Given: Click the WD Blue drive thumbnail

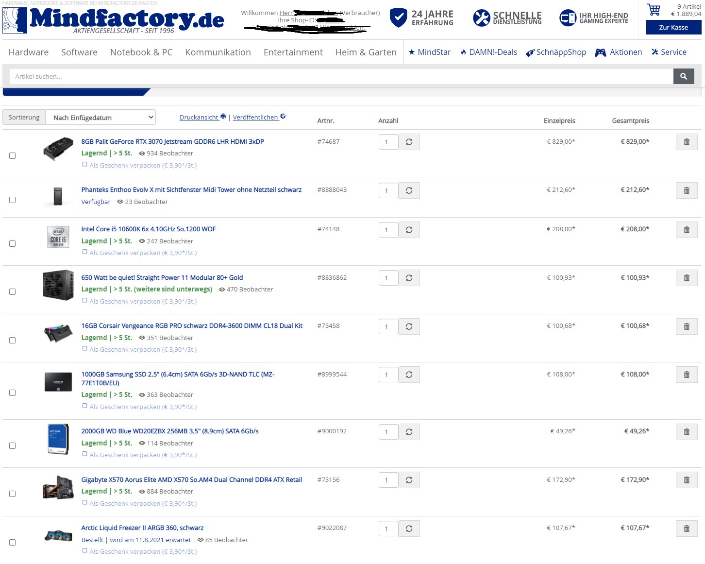Looking at the screenshot, I should click(58, 439).
